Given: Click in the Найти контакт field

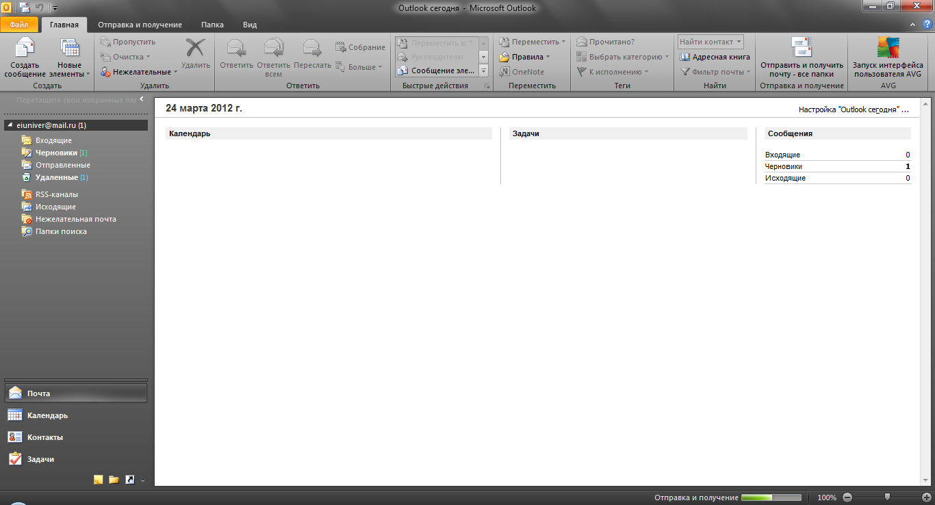Looking at the screenshot, I should [710, 42].
